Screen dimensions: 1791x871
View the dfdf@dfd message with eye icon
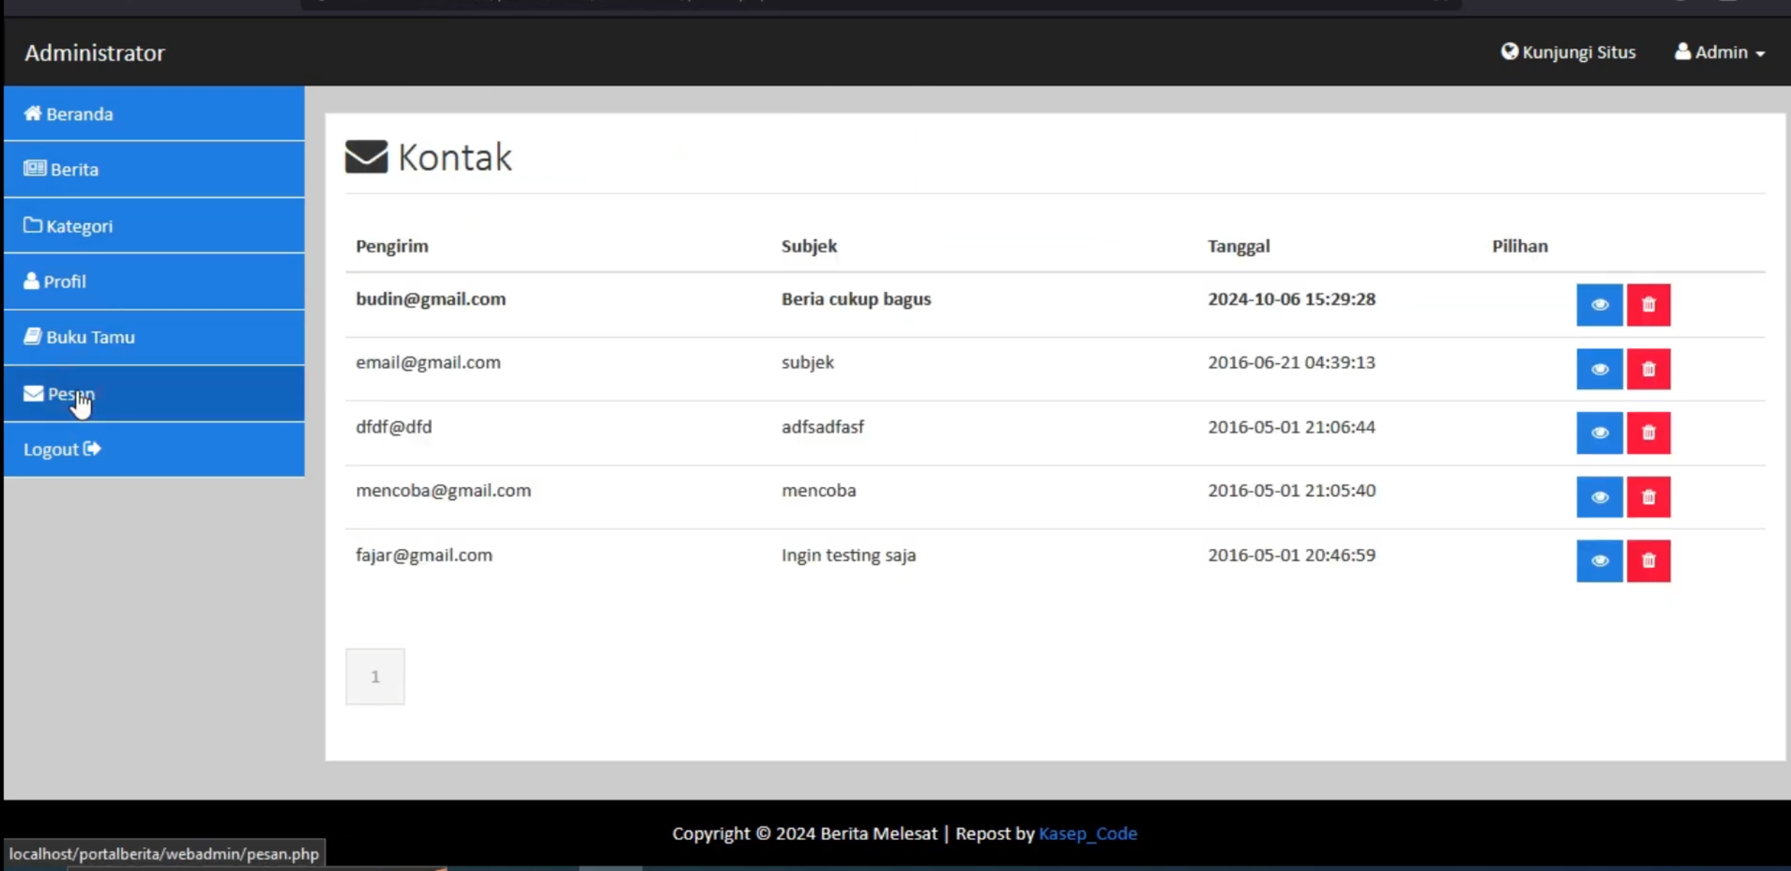pos(1599,433)
